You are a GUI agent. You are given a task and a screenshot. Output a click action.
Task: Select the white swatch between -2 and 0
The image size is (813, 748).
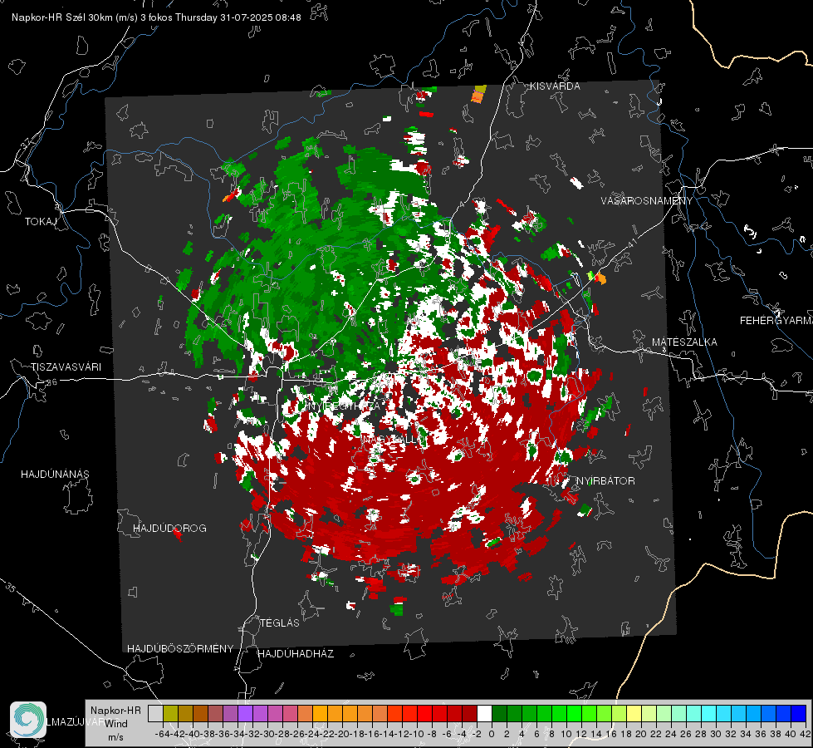click(485, 713)
